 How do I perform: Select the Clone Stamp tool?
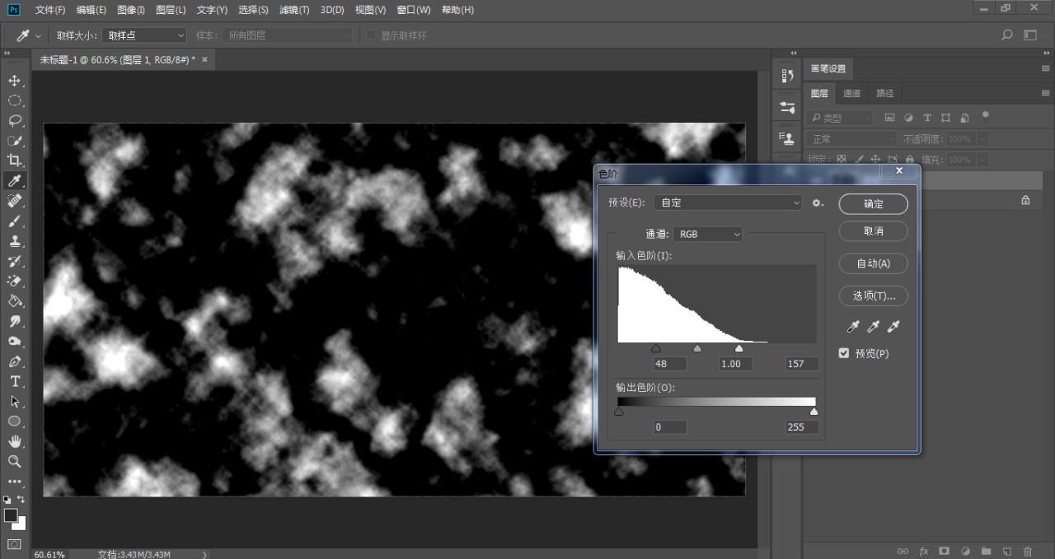pyautogui.click(x=15, y=241)
